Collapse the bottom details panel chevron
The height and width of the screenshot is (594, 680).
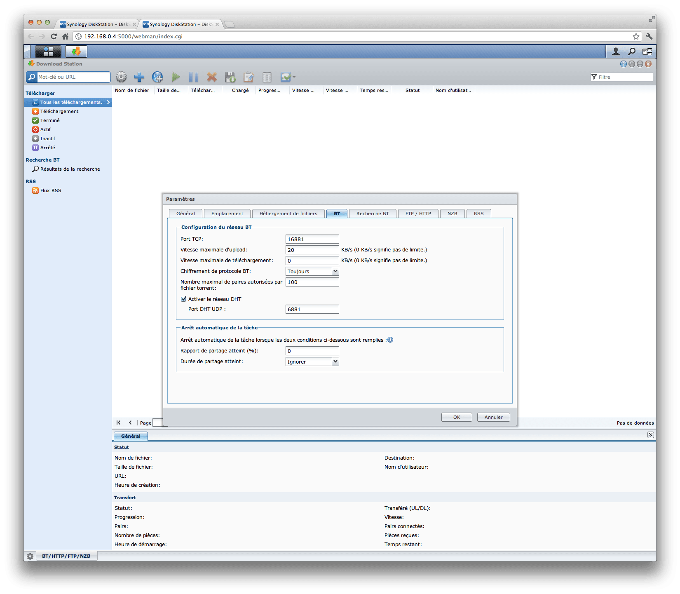[650, 435]
